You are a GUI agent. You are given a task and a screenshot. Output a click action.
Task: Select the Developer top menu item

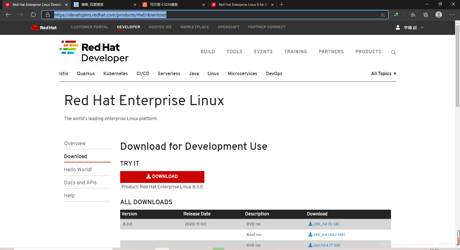[x=129, y=27]
